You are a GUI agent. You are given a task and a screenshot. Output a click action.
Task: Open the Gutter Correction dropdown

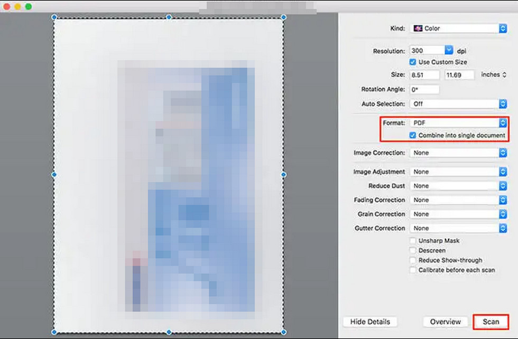click(458, 228)
